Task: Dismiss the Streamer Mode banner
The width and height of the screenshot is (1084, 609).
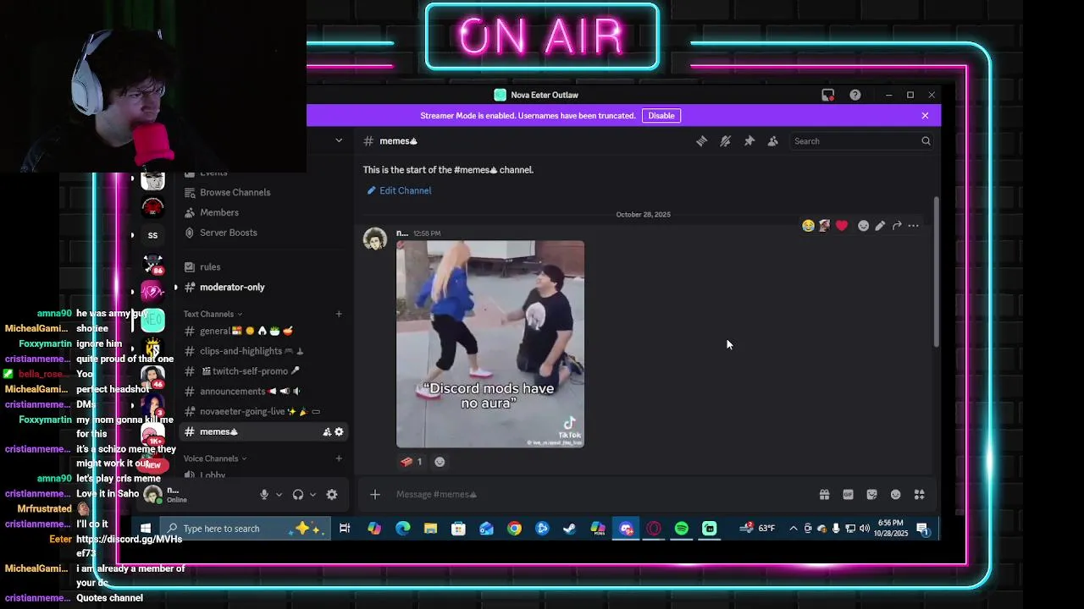Action: coord(925,116)
